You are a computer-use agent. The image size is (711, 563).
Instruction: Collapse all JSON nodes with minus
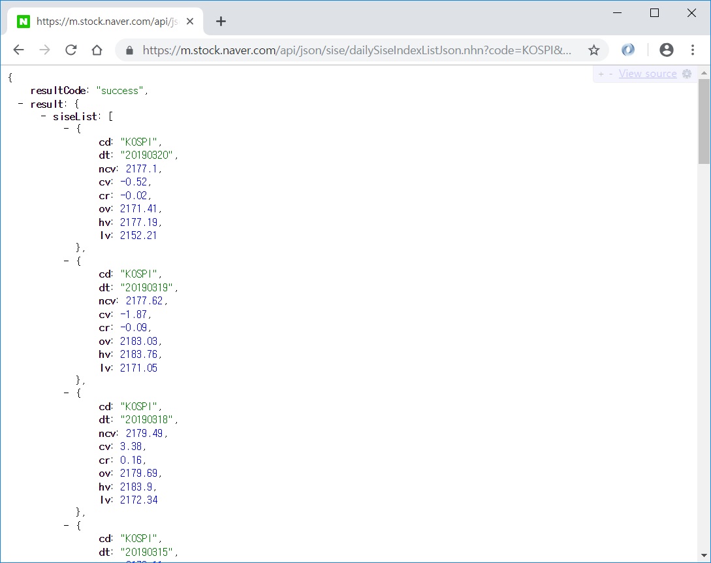point(611,74)
